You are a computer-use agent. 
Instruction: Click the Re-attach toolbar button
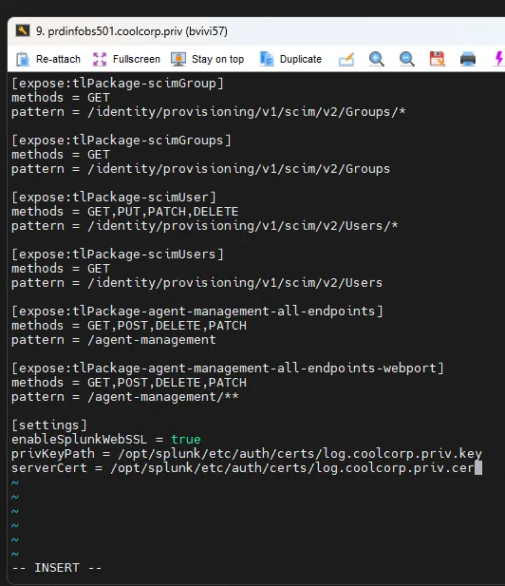48,59
